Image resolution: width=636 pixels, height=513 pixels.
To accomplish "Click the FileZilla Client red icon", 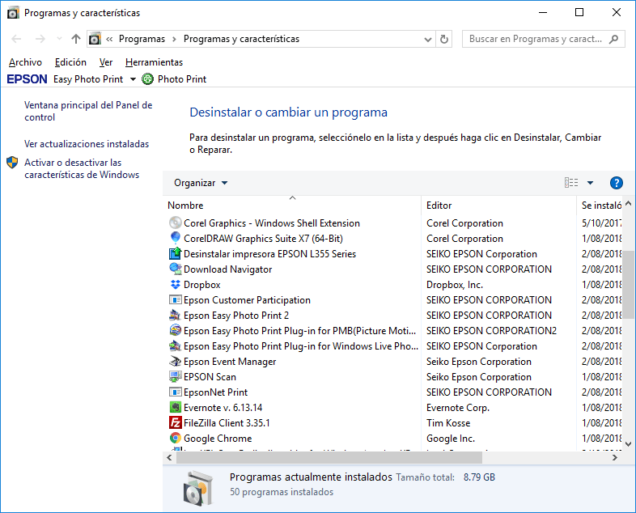I will [x=176, y=422].
